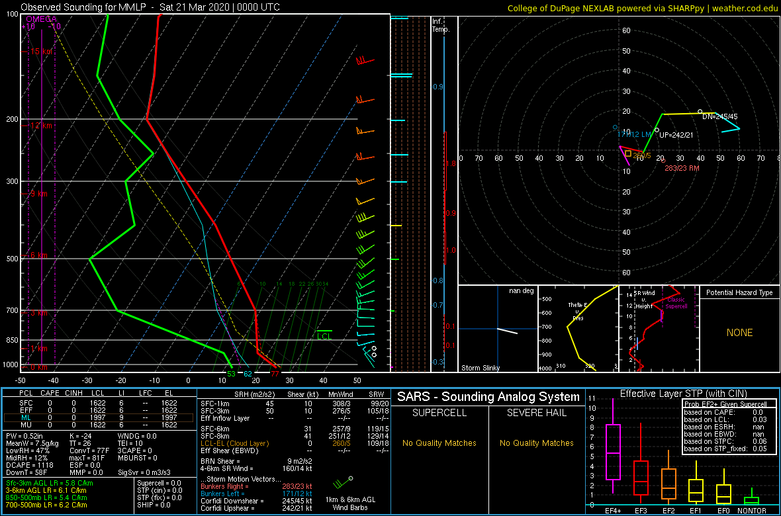Click the surface temperature value 77

(275, 374)
